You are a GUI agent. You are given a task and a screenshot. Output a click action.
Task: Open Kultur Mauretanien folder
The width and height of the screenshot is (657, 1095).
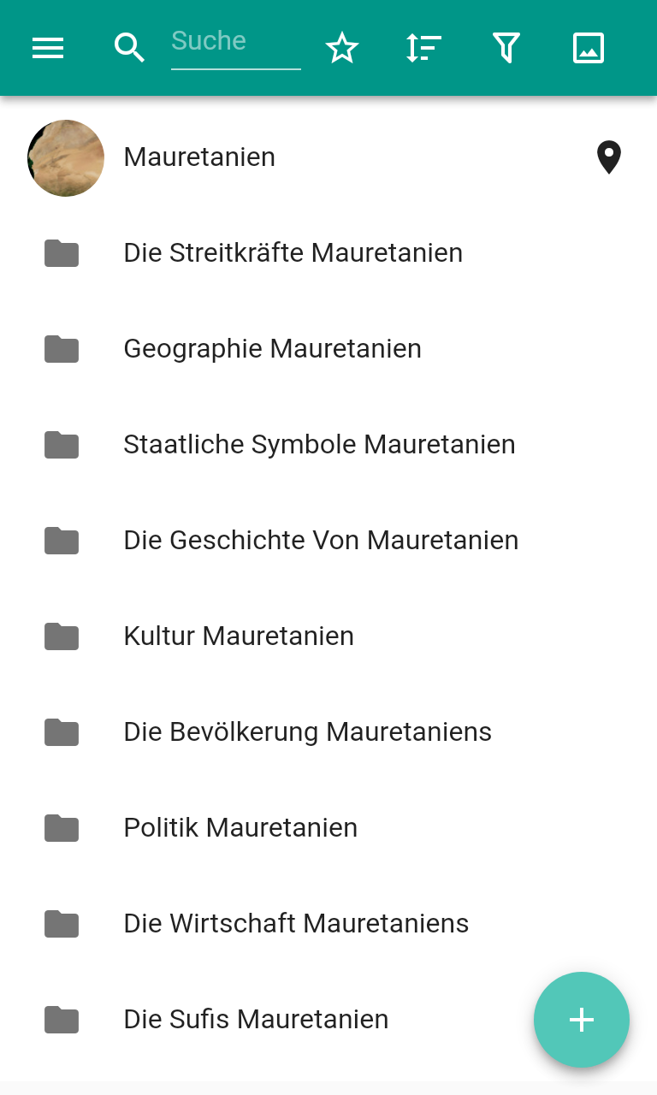click(239, 636)
